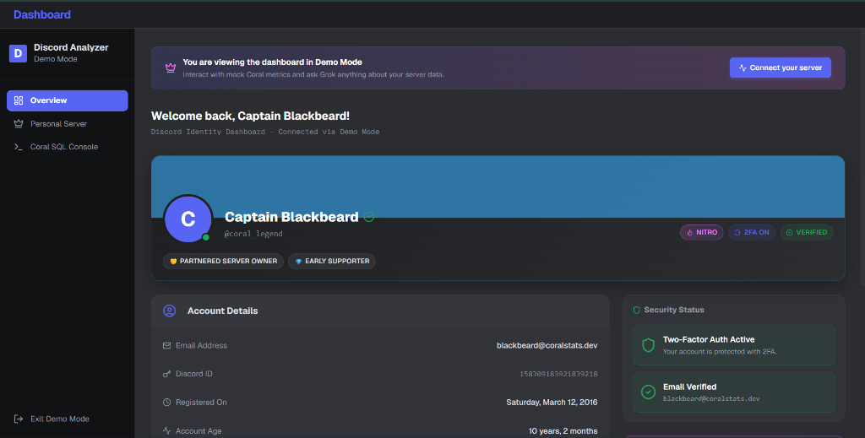This screenshot has width=865, height=438.
Task: Click the logout arrow icon near Exit Demo Mode
Action: [19, 419]
